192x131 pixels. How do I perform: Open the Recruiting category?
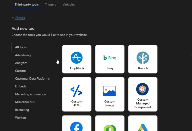(x=22, y=110)
